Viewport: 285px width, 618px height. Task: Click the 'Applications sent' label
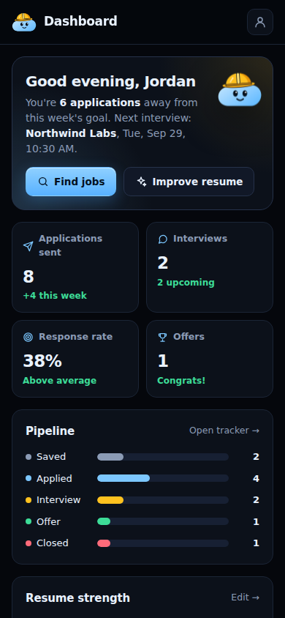tap(70, 245)
